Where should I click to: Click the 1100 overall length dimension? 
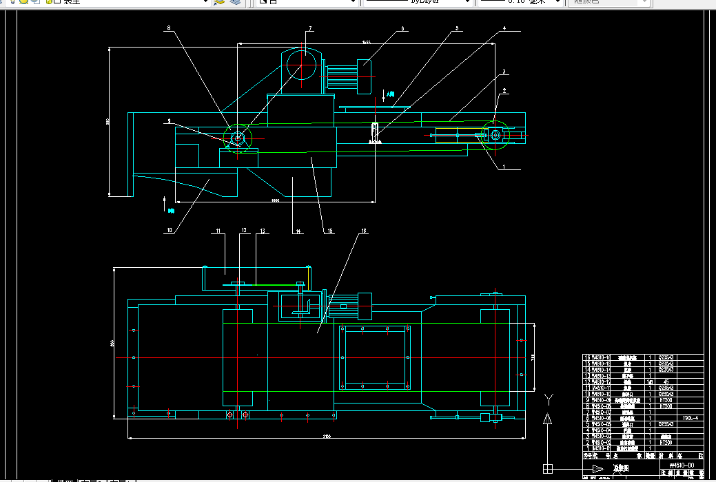327,437
